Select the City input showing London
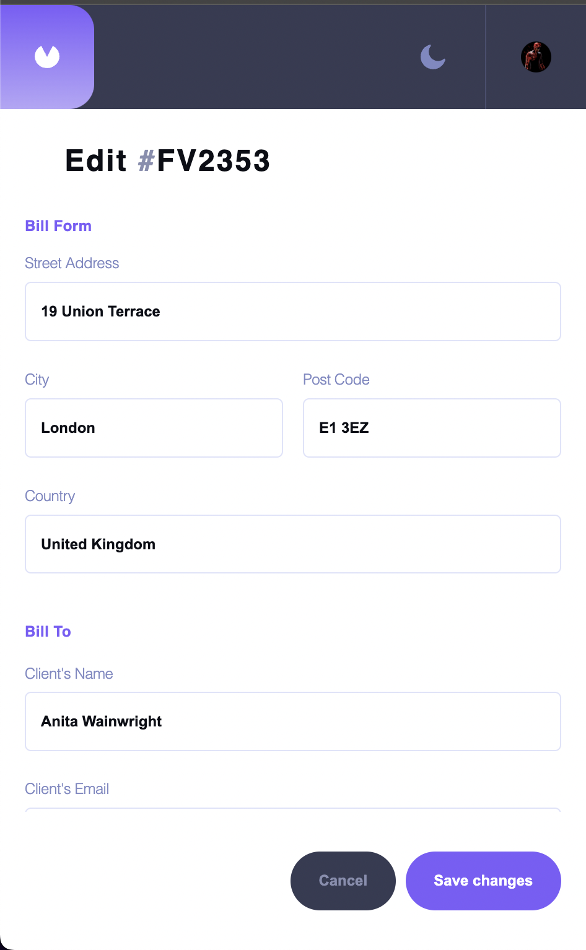The image size is (586, 950). (x=153, y=427)
